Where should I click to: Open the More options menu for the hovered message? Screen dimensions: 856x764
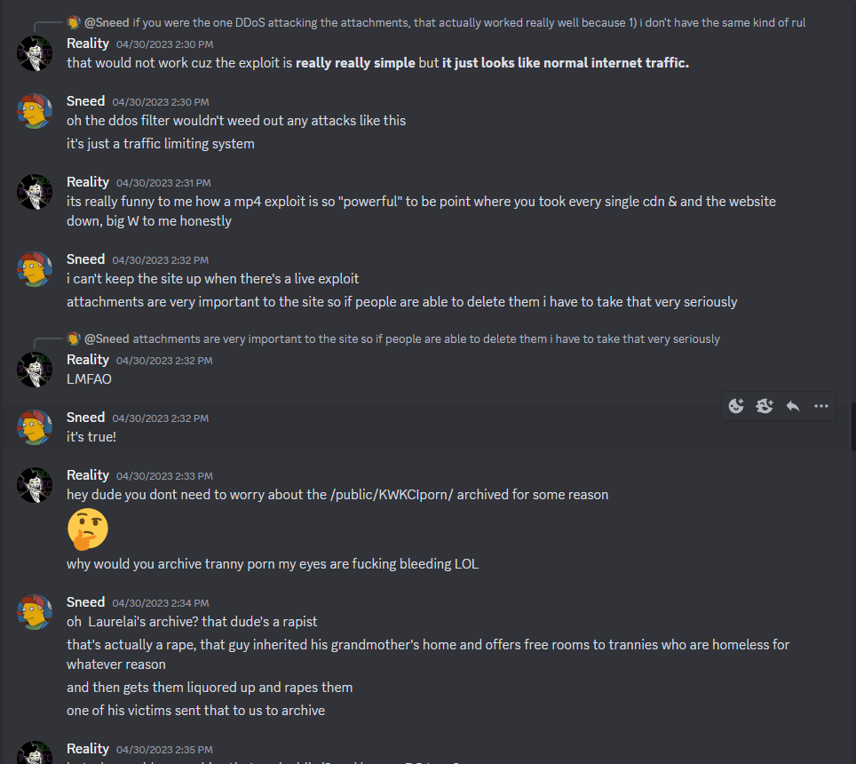[821, 406]
